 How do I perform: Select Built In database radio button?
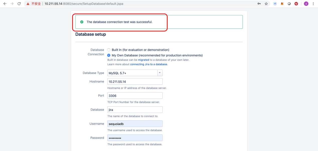[x=109, y=50]
